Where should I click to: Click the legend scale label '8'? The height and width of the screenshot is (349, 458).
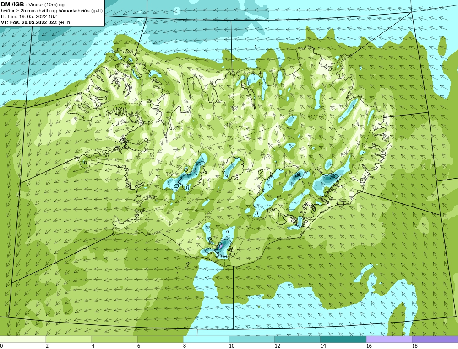pos(184,346)
